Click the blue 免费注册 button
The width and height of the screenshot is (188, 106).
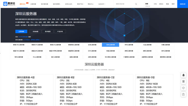(182, 4)
